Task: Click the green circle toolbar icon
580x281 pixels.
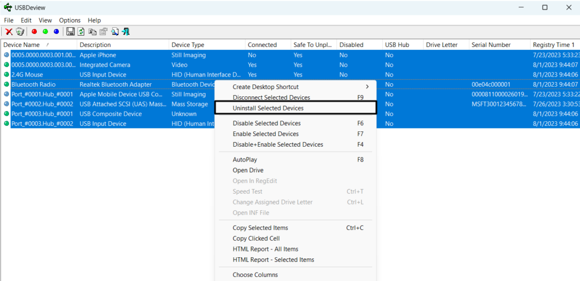Action: pyautogui.click(x=45, y=32)
